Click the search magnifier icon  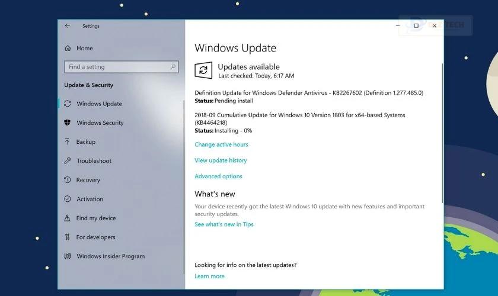[x=173, y=67]
